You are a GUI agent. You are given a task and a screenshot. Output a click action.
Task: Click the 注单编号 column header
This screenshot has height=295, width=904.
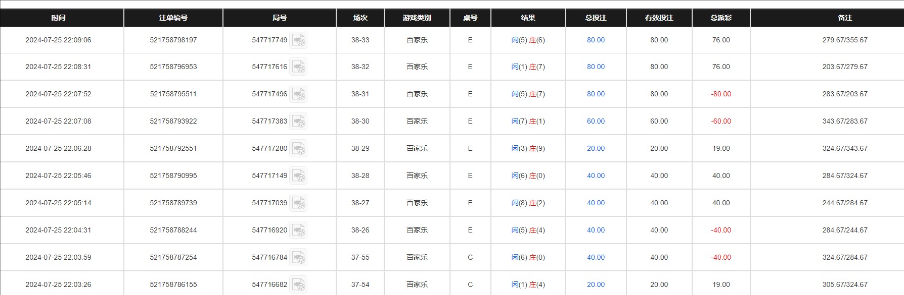173,18
